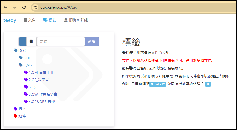Screen dimensions: 237x130
Task: Click the line starting 點選
Action: coord(153,68)
